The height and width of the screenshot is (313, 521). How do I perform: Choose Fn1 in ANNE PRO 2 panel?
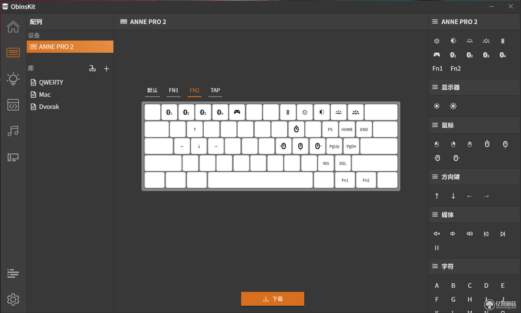click(437, 68)
